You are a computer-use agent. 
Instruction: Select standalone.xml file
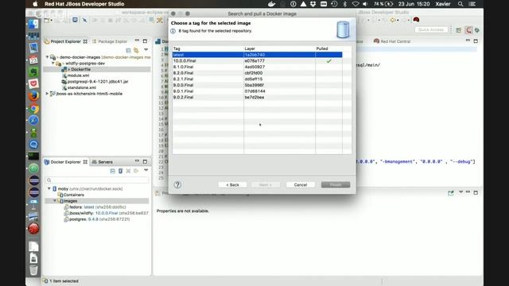click(79, 88)
